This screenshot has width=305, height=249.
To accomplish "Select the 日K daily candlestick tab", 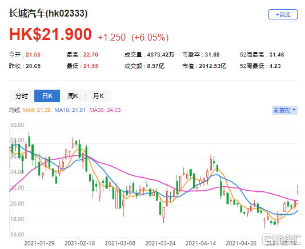I will [47, 96].
